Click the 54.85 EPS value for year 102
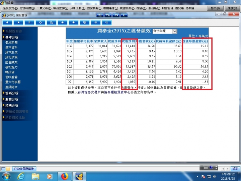 pos(204,66)
